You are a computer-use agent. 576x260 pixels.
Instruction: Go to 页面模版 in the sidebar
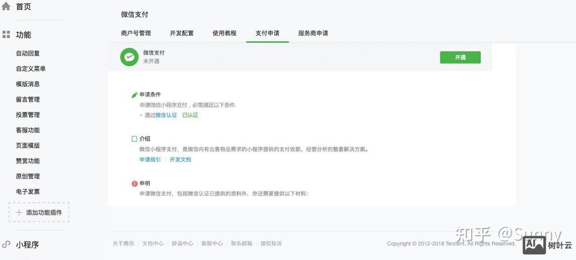click(28, 146)
